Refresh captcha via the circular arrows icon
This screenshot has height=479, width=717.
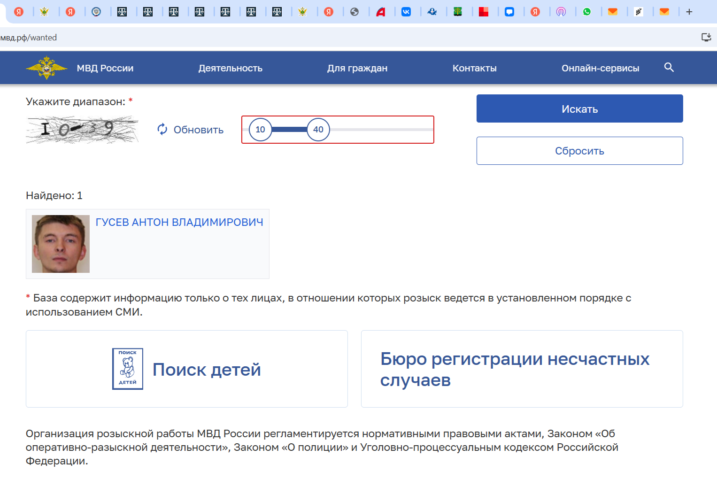pyautogui.click(x=162, y=130)
